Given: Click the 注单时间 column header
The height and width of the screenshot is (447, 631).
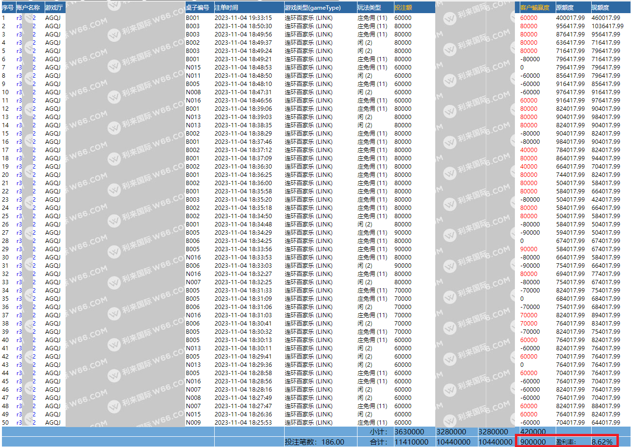Looking at the screenshot, I should [x=227, y=8].
